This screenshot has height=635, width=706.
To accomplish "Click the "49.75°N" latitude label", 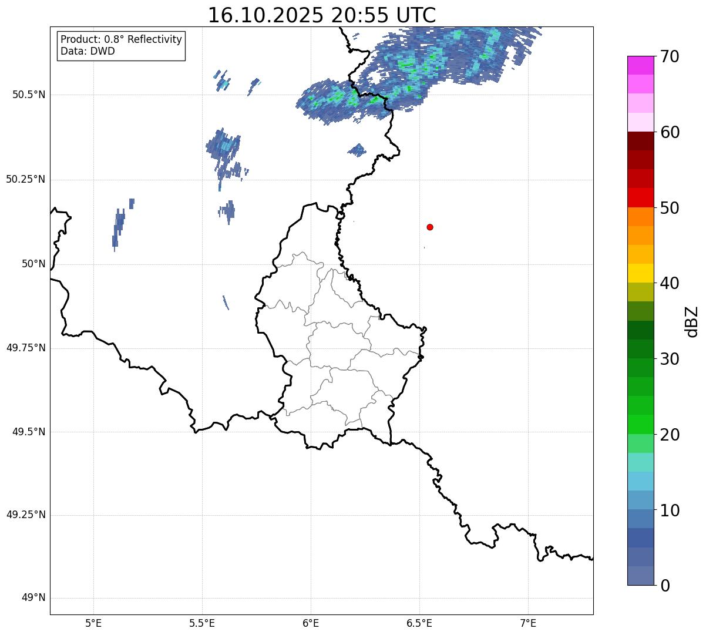I will (26, 348).
